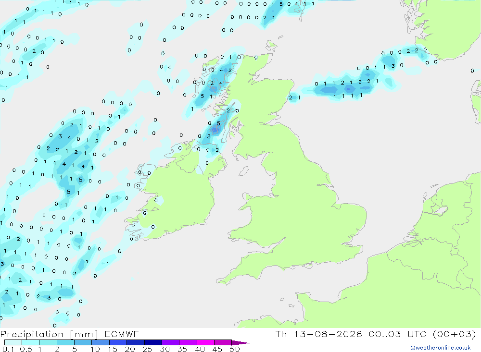The height and width of the screenshot is (352, 481).
Task: Click the 30–35 mm purple legend swatch
Action: coord(171,342)
